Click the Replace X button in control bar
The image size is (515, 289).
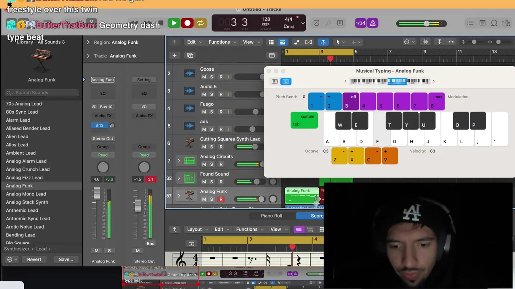pos(316,23)
